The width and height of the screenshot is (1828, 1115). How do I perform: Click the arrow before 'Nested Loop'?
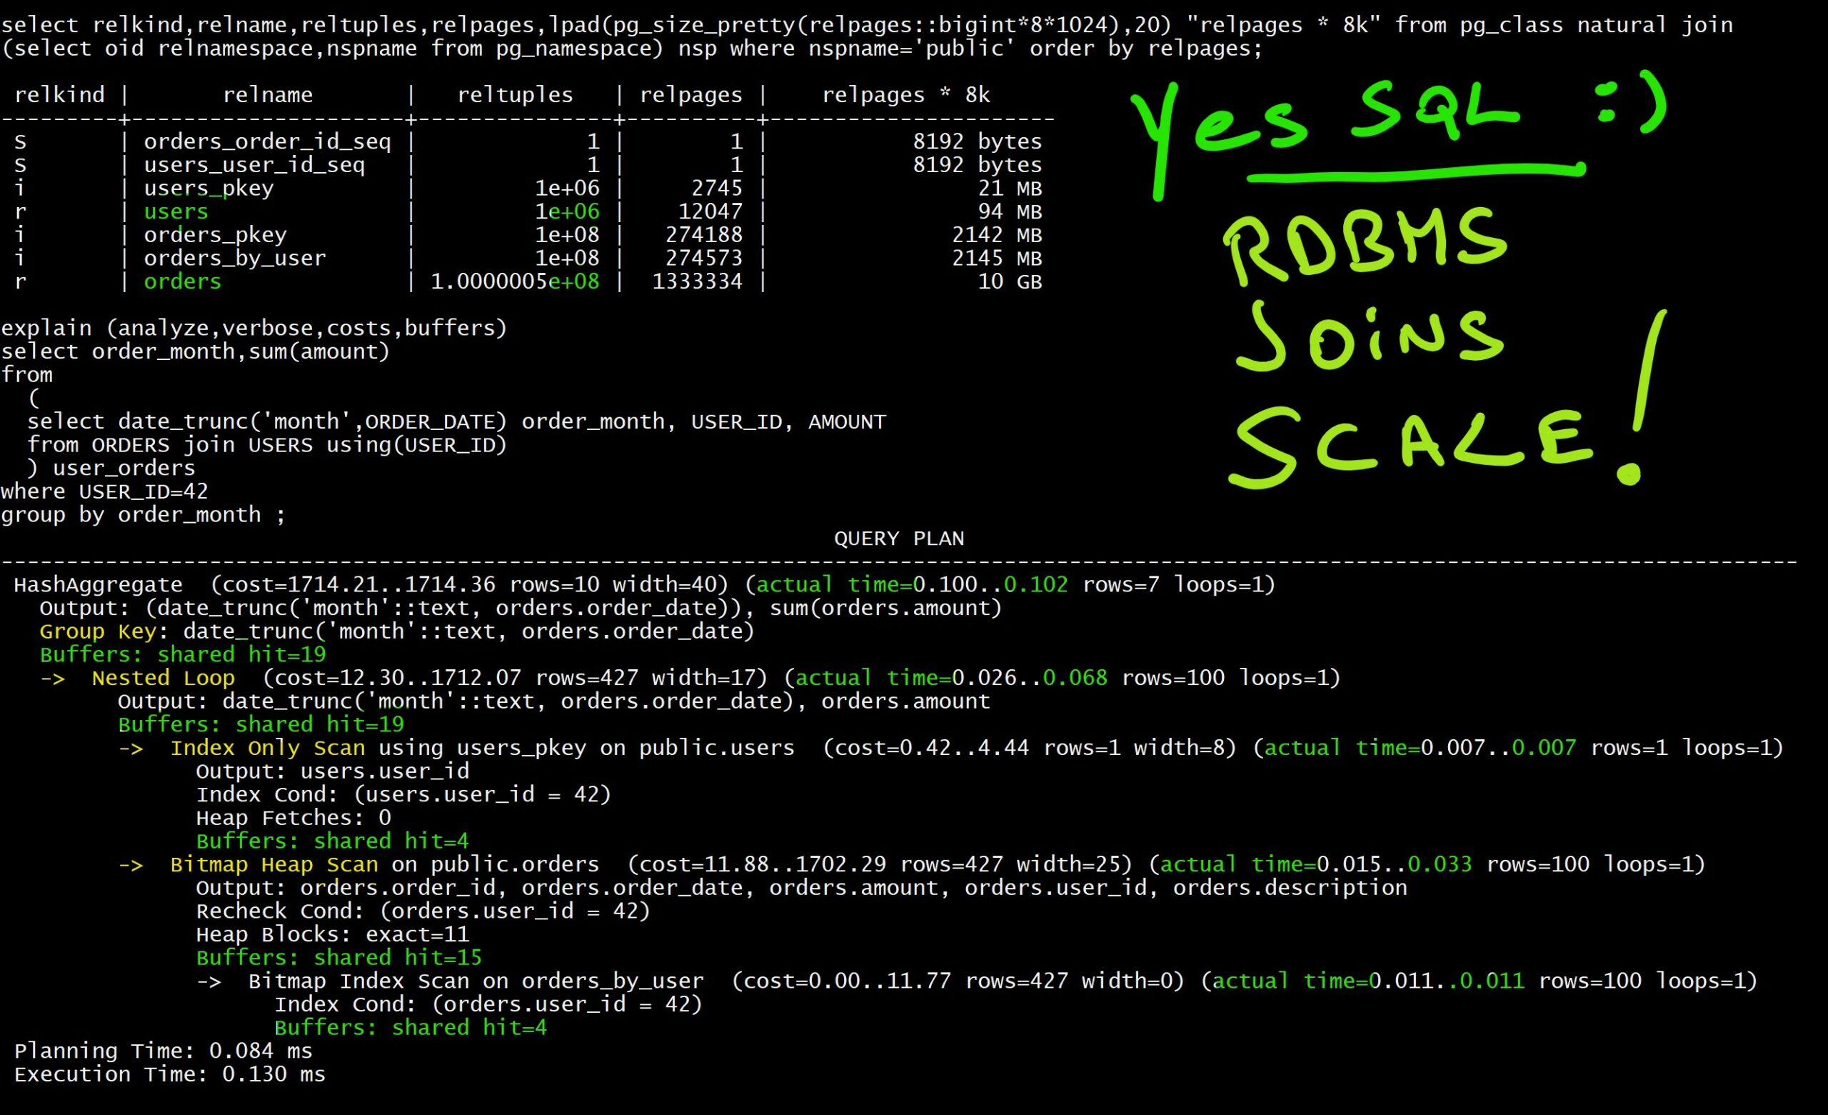pos(53,679)
